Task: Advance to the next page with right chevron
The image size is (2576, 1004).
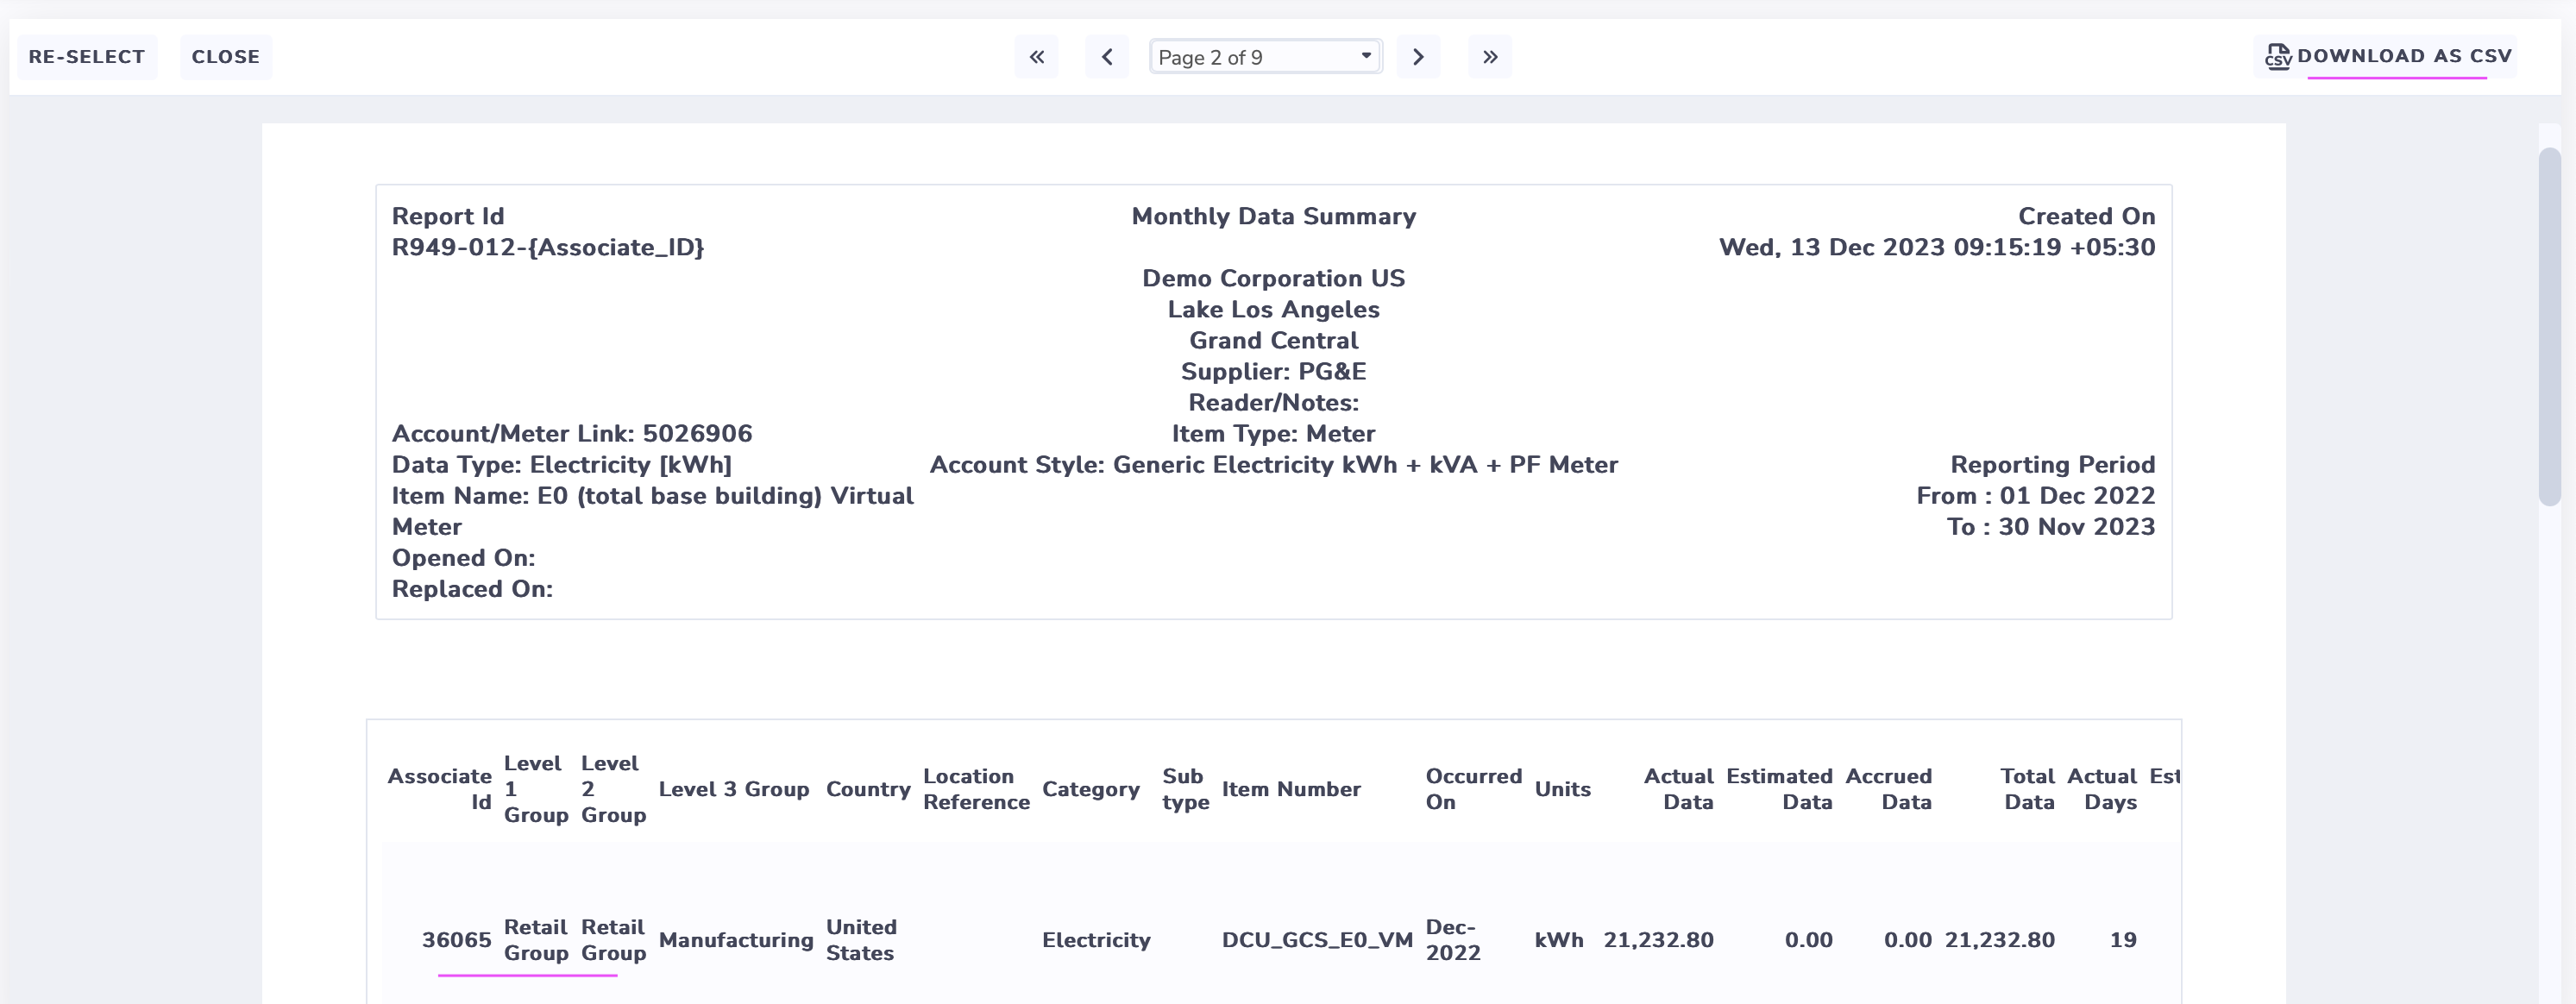Action: (1418, 56)
